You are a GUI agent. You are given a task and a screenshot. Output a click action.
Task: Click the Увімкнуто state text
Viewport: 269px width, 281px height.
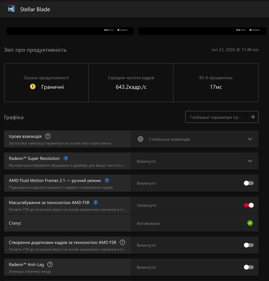(x=146, y=205)
